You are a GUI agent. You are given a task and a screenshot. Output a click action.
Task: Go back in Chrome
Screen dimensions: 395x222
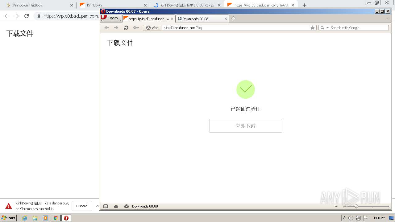point(7,16)
